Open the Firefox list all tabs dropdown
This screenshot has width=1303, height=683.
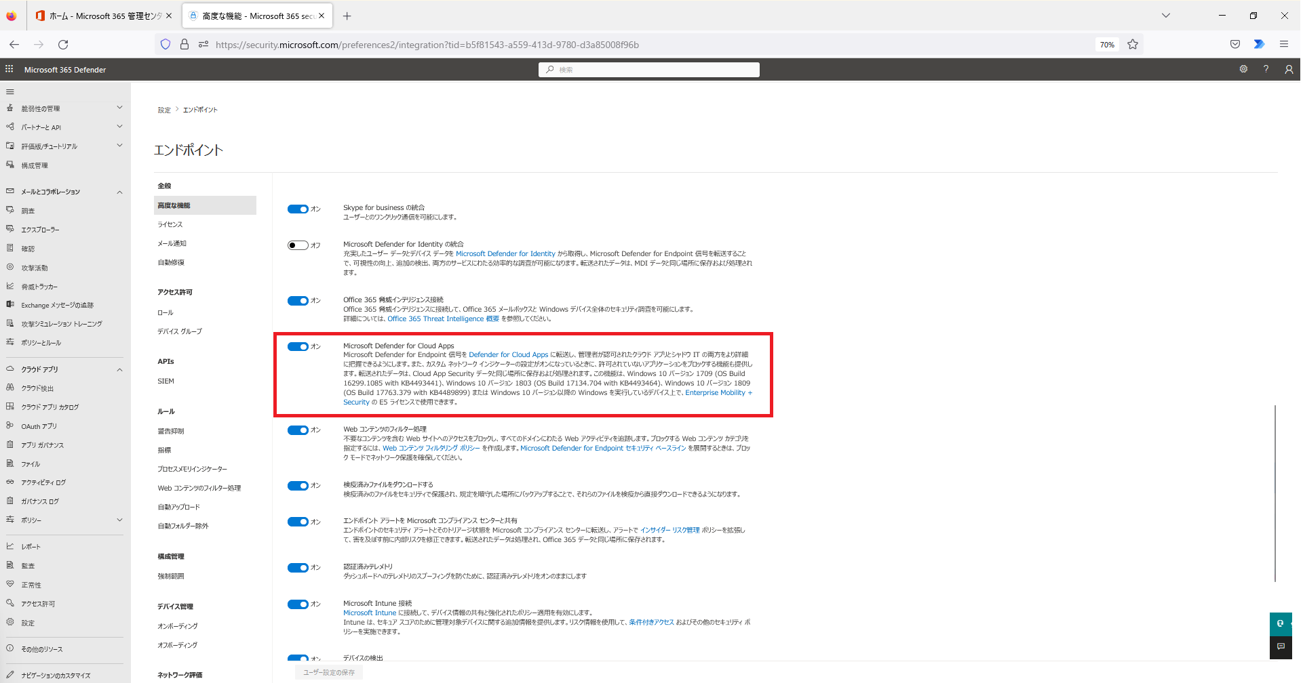click(x=1166, y=16)
